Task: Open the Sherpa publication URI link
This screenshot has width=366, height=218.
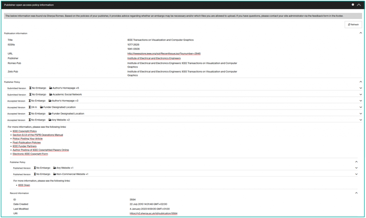Action: coord(153,213)
